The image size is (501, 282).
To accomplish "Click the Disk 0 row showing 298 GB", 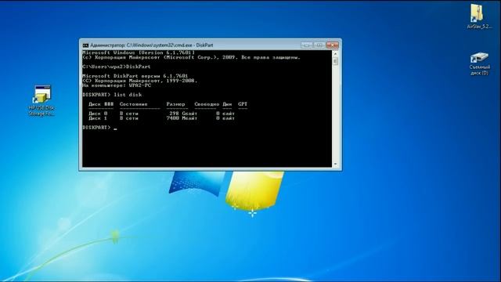I will (162, 114).
